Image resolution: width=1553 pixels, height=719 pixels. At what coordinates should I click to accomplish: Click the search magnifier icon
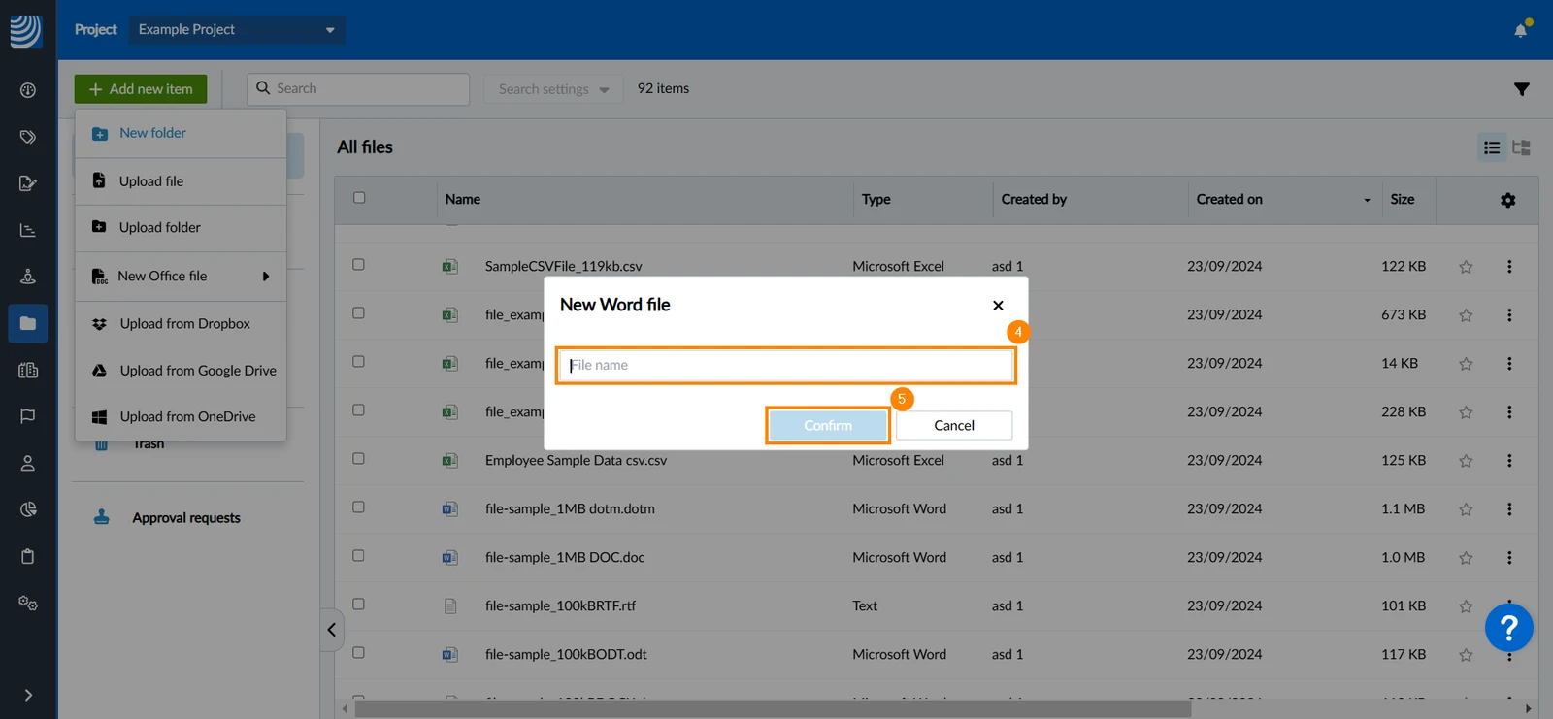(263, 88)
